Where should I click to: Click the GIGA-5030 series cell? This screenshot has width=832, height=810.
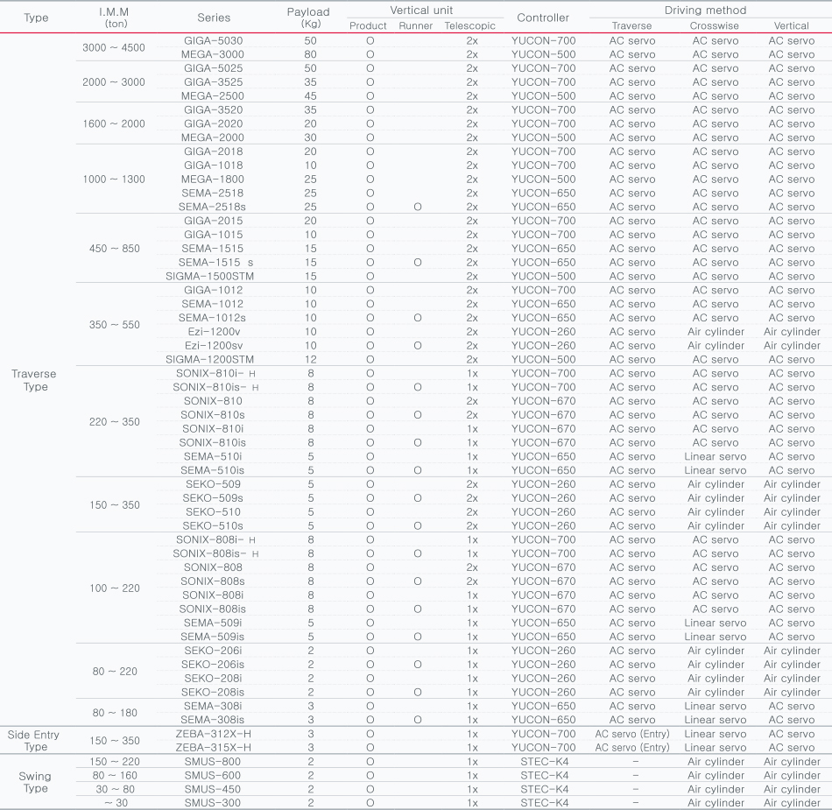click(213, 40)
